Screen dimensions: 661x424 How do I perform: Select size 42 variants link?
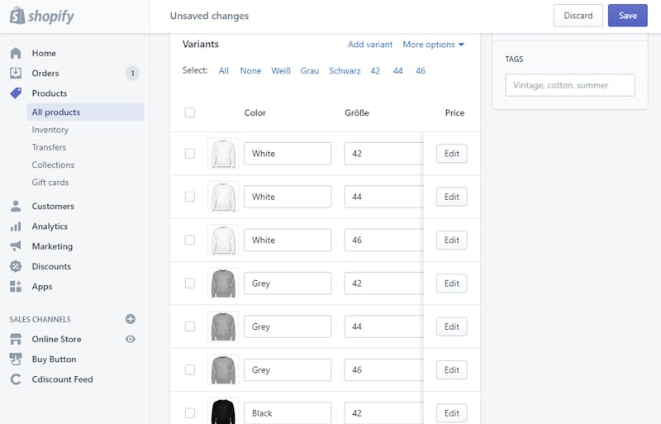[375, 71]
